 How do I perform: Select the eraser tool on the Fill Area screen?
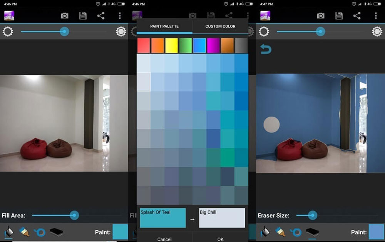coord(56,232)
